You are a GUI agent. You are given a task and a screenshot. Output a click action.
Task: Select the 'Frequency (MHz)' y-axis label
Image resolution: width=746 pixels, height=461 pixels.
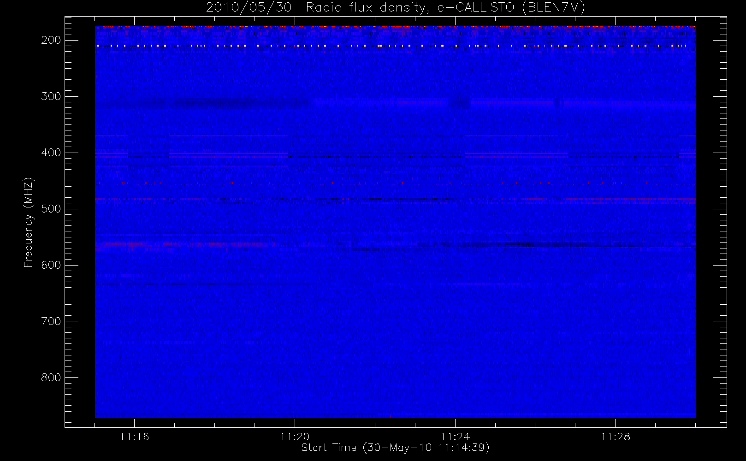[x=29, y=222]
